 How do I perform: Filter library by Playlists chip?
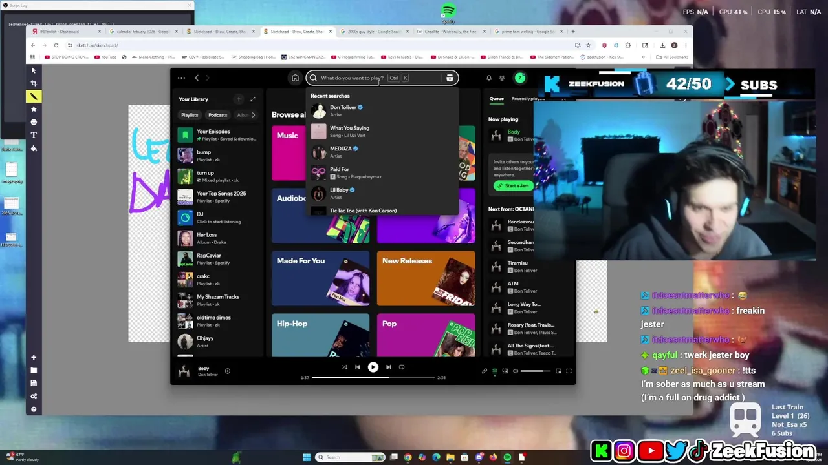tap(190, 115)
